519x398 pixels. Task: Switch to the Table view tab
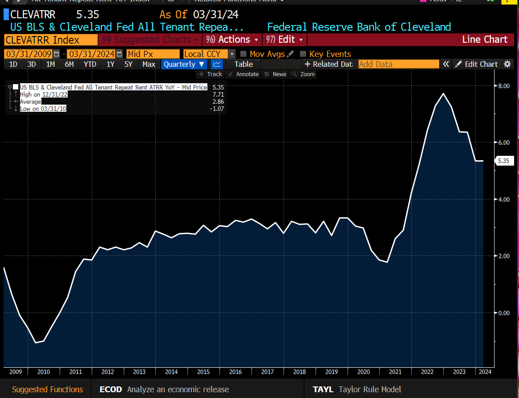pyautogui.click(x=243, y=64)
